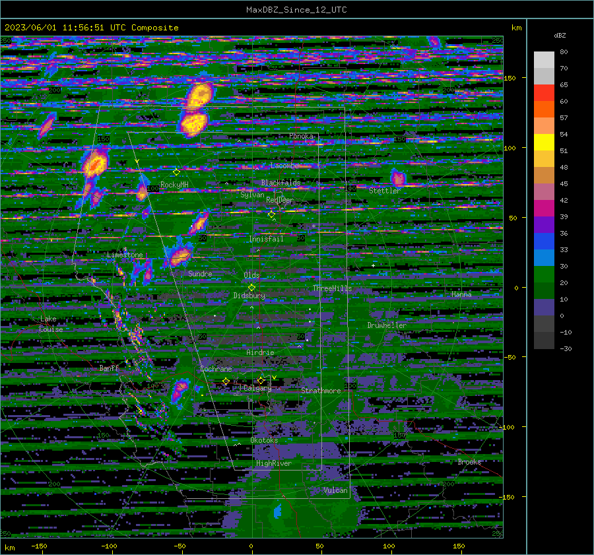Viewport: 594px width, 555px height.
Task: Click the yellow diamond marker under Cochrane
Action: [226, 381]
